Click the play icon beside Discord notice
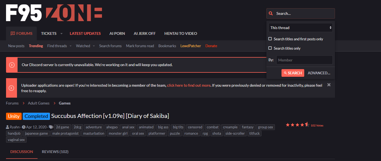This screenshot has height=161, width=381. pos(12,65)
